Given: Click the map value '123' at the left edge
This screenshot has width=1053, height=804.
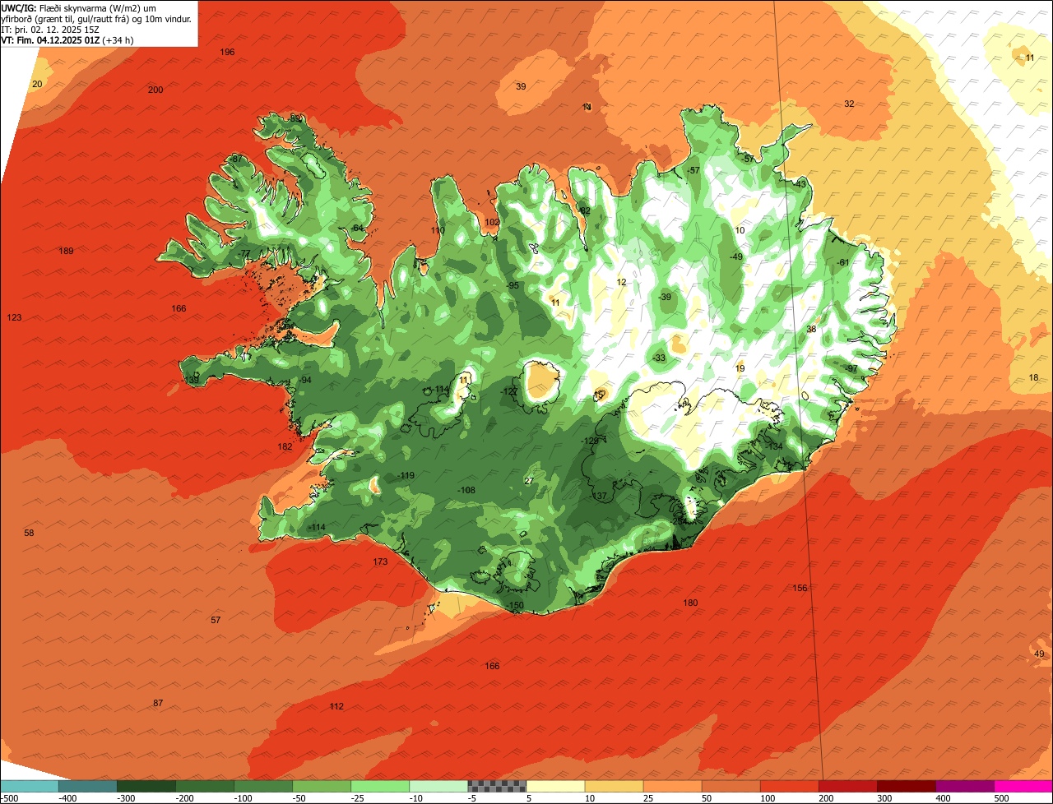Looking at the screenshot, I should pos(14,317).
